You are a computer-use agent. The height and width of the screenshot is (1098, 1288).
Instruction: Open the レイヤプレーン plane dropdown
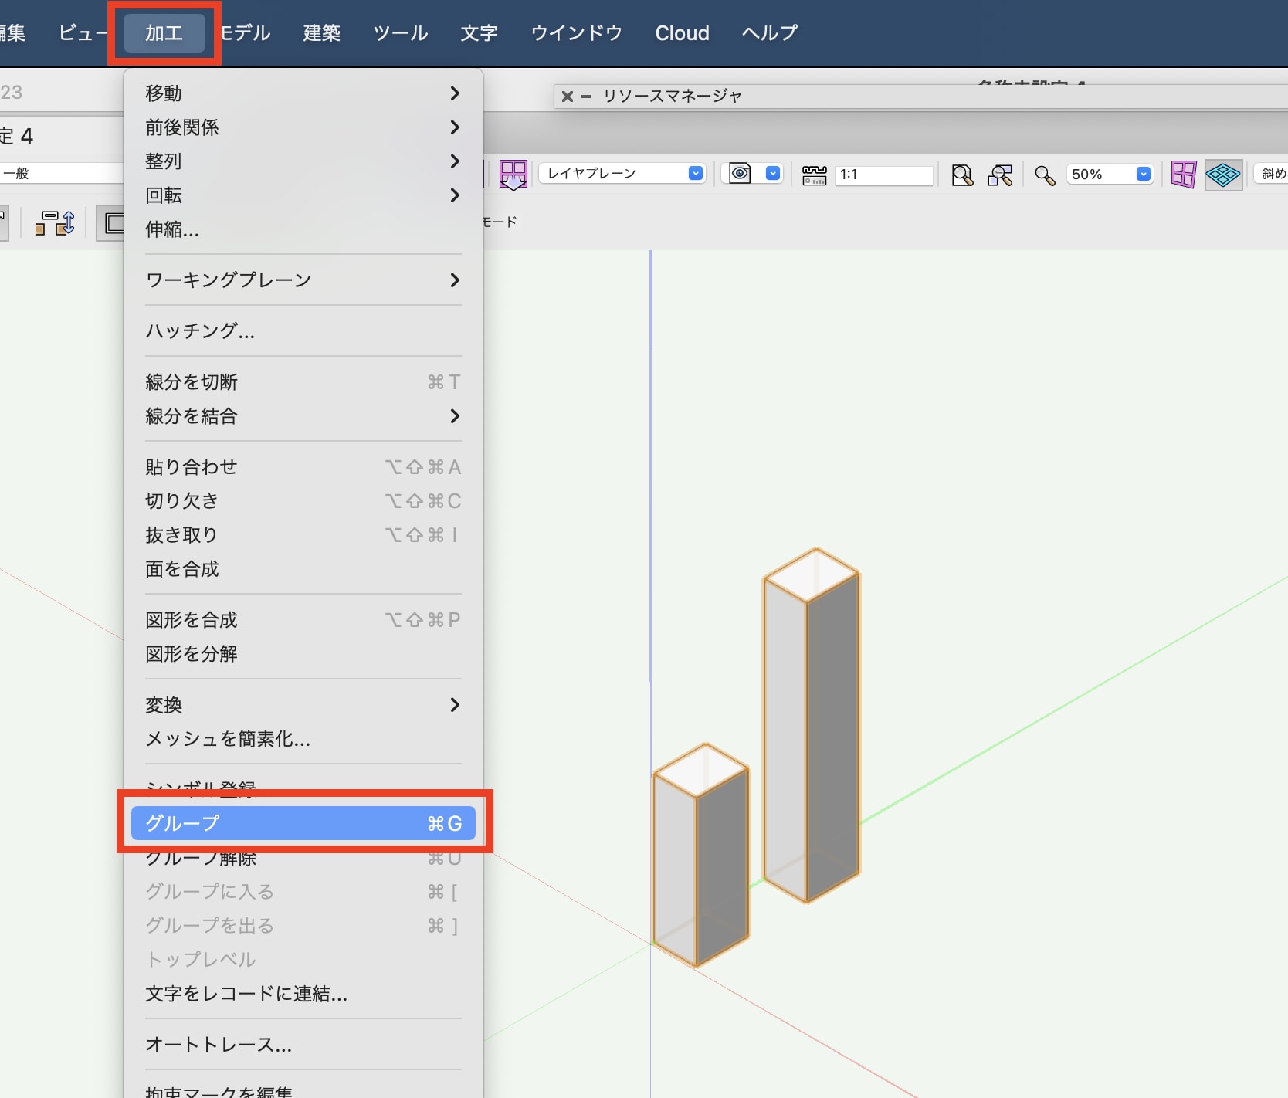tap(622, 174)
